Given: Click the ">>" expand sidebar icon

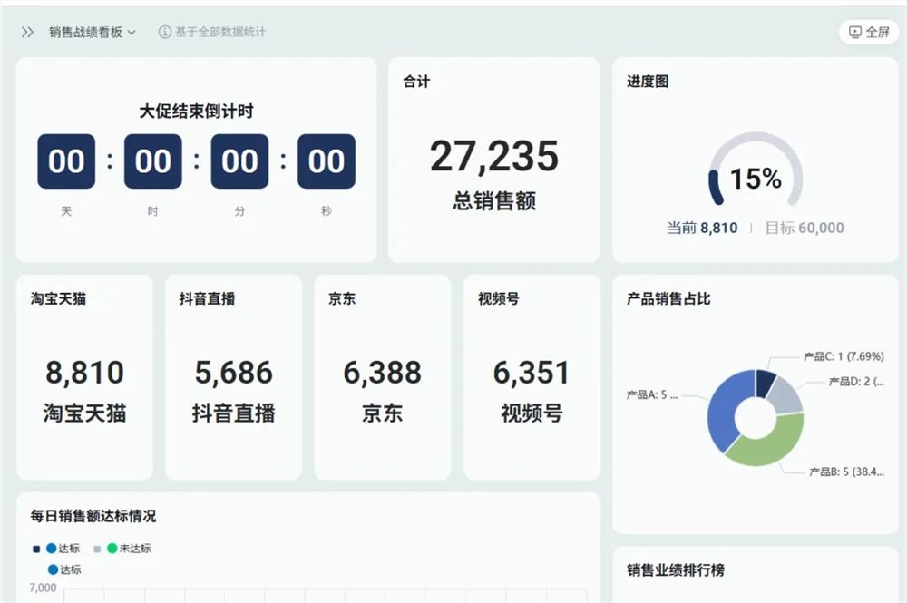Looking at the screenshot, I should click(26, 32).
